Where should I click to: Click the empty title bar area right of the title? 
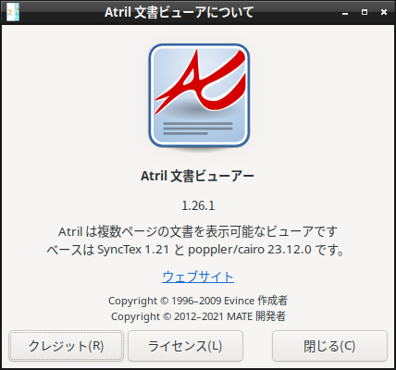[x=296, y=13]
